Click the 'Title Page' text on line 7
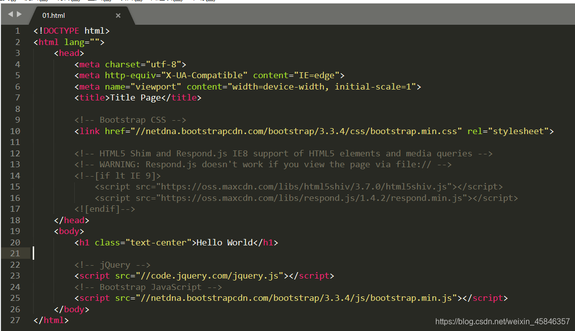 (x=135, y=98)
